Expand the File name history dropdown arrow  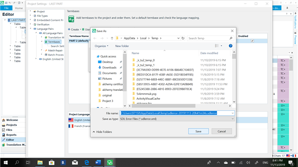pos(233,113)
